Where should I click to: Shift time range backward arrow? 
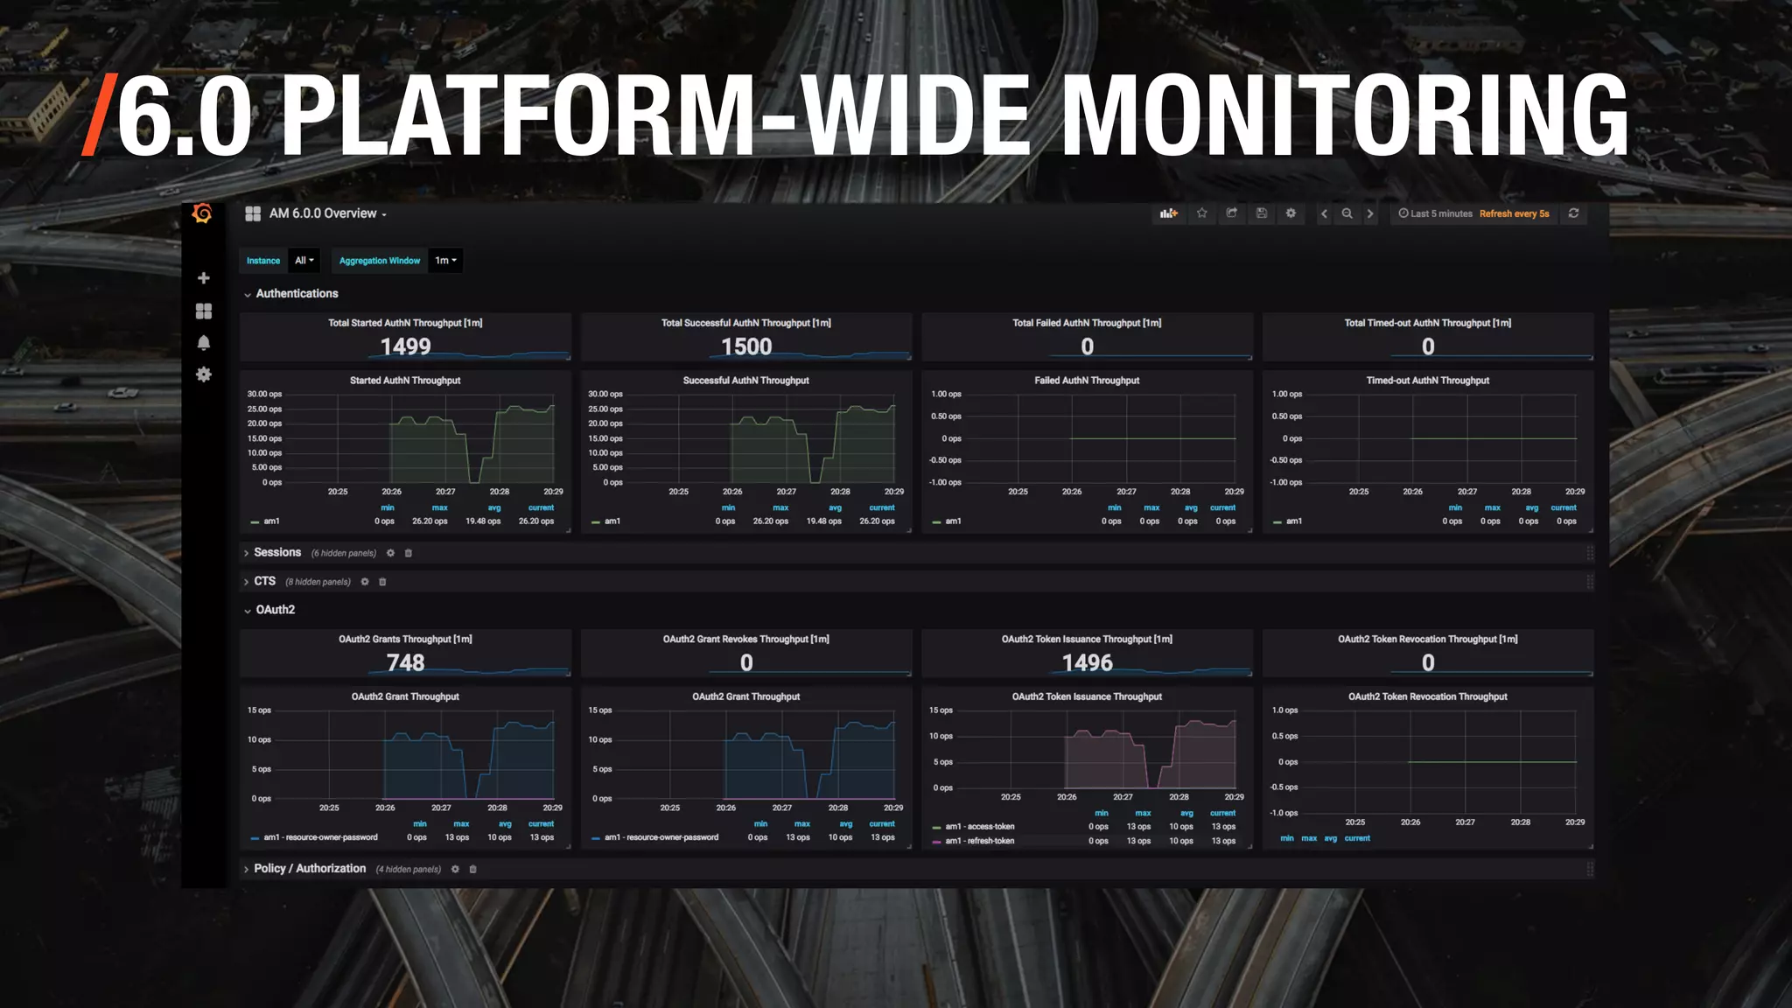click(x=1324, y=213)
